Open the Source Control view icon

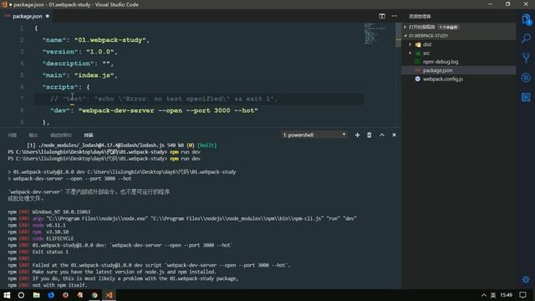526,58
